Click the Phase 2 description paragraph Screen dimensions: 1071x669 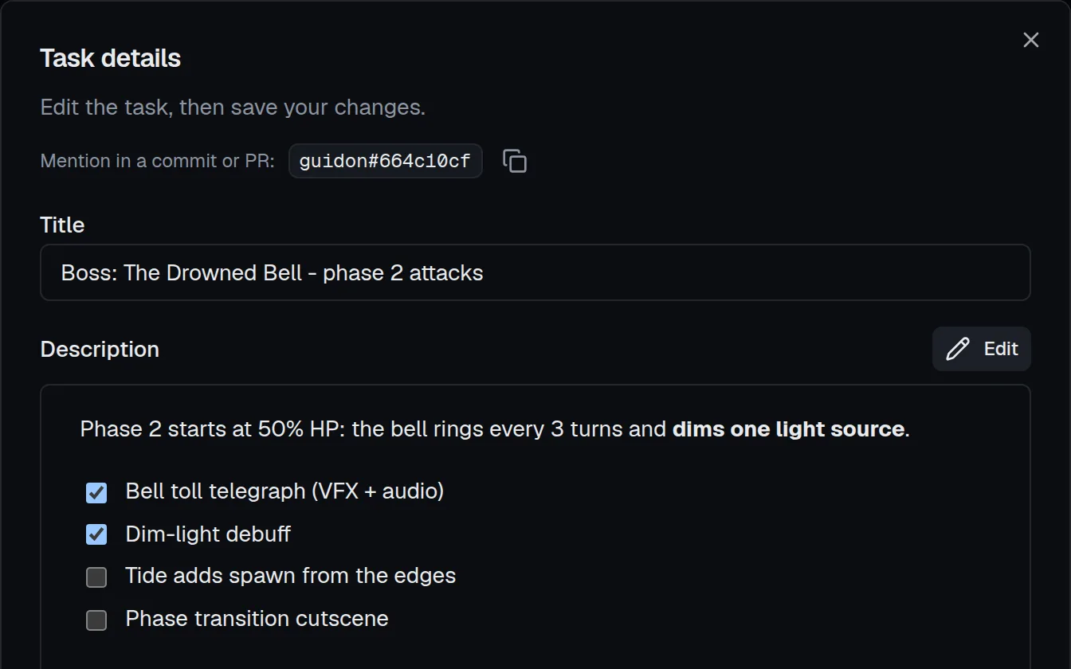[x=495, y=429]
